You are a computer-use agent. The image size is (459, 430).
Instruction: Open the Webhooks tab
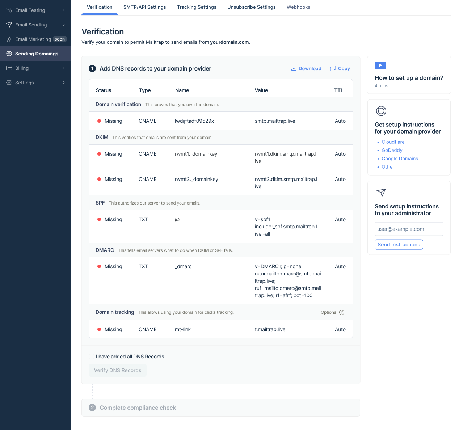click(x=299, y=7)
